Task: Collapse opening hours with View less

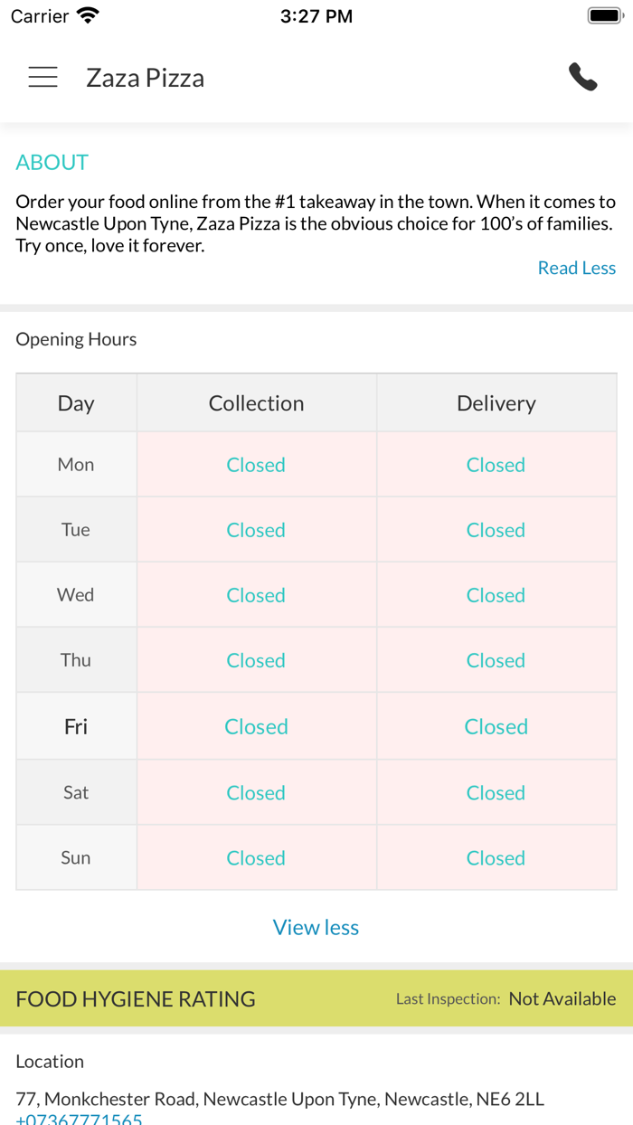Action: tap(316, 927)
